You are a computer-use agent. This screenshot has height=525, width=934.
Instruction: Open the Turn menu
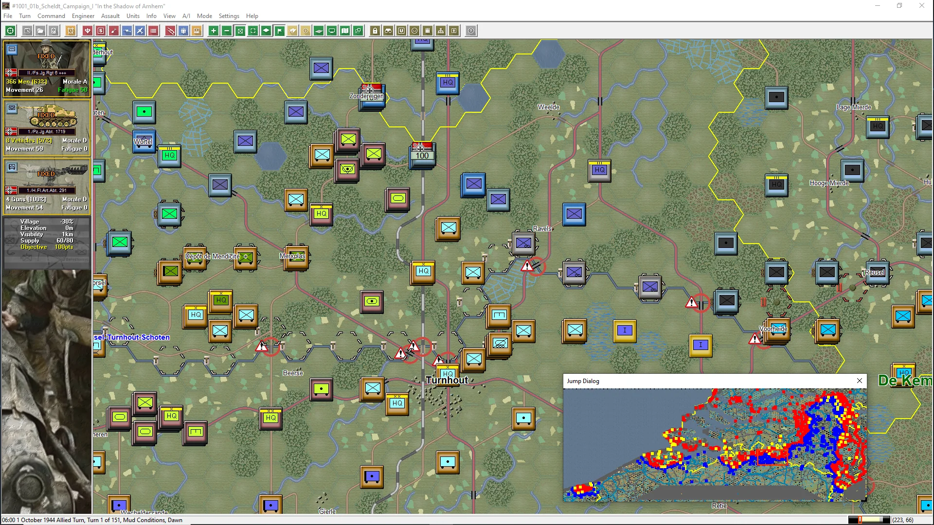pyautogui.click(x=25, y=16)
